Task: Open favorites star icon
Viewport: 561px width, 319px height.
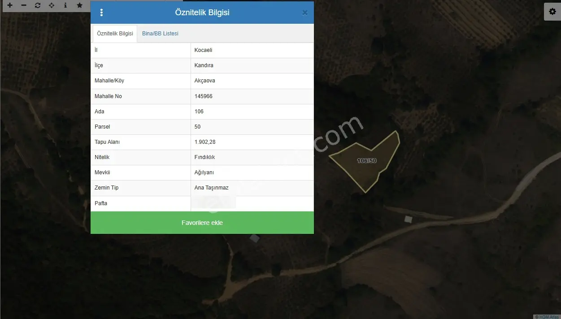Action: (x=79, y=5)
